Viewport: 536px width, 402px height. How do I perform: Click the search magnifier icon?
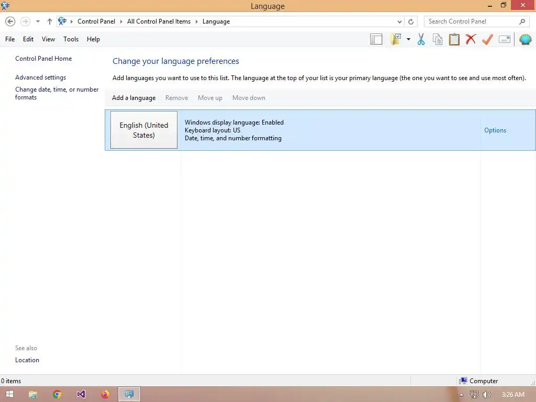522,21
